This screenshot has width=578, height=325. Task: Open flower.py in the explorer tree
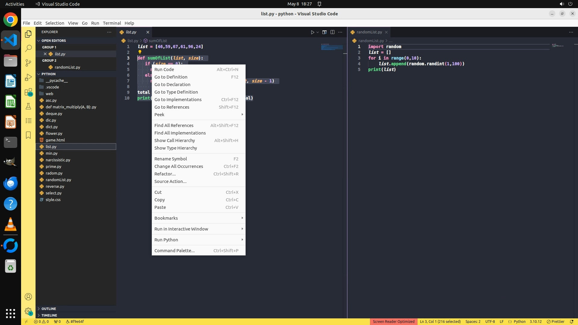(54, 133)
